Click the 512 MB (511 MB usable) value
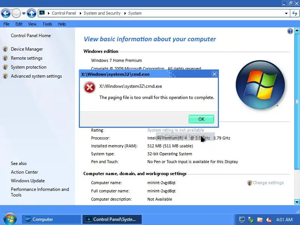The height and width of the screenshot is (225, 300). (x=170, y=146)
